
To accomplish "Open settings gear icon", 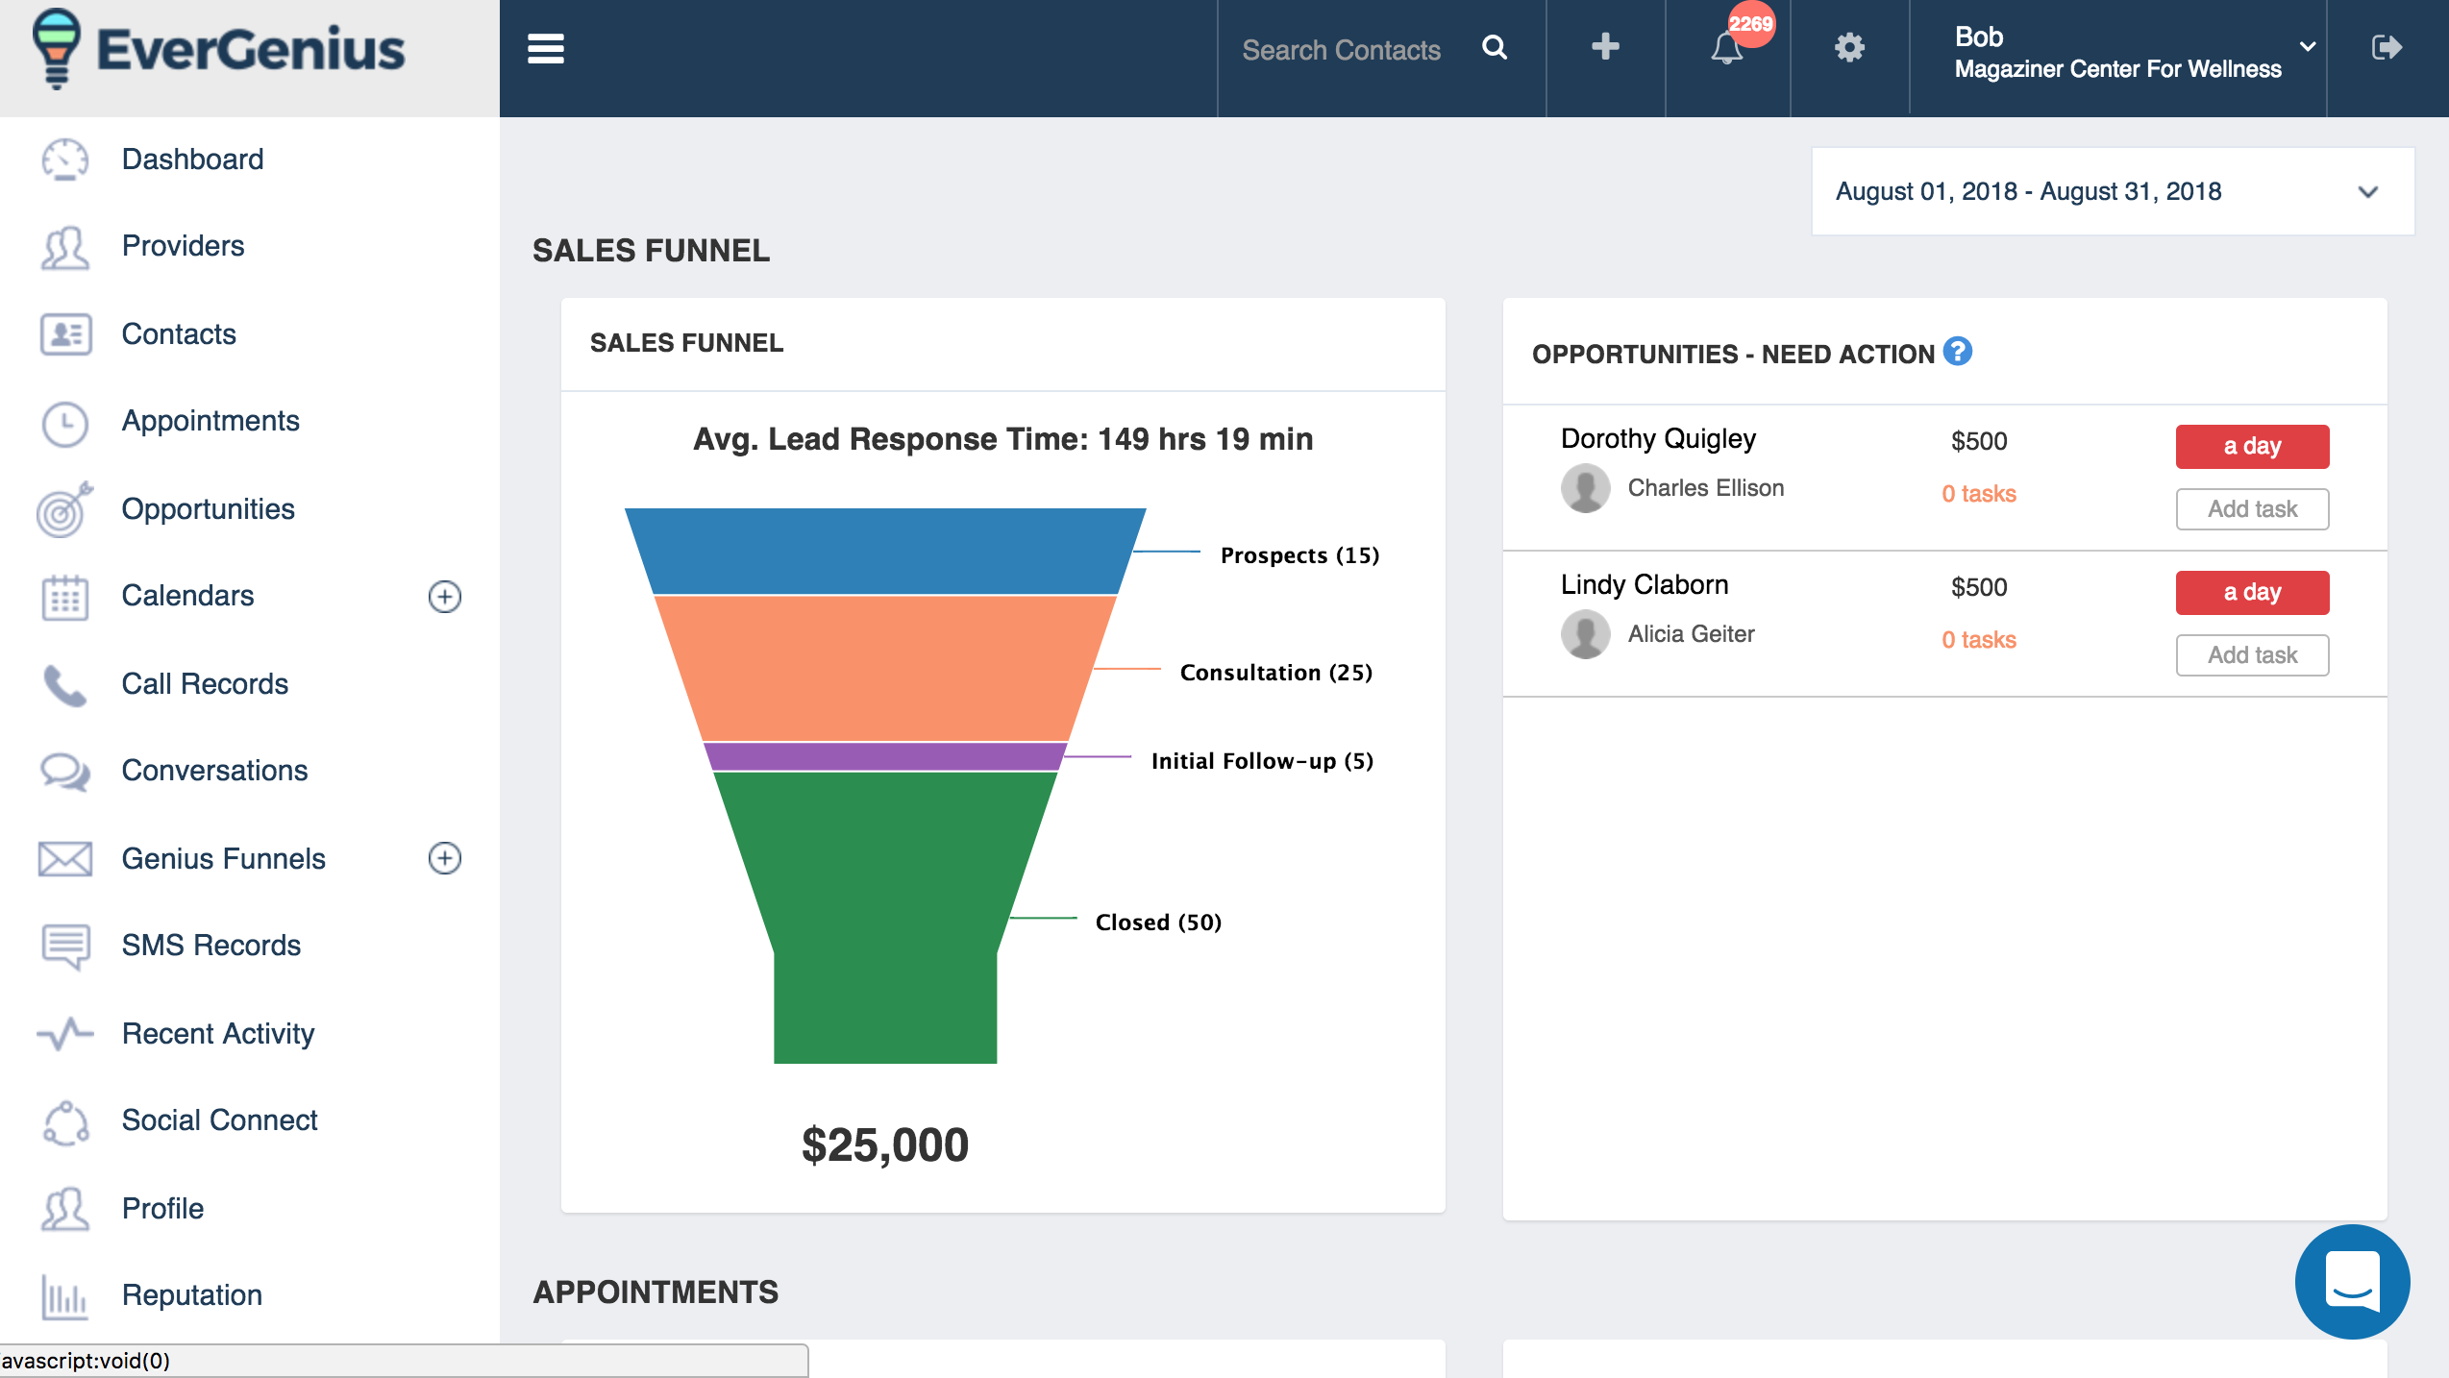I will tap(1849, 47).
